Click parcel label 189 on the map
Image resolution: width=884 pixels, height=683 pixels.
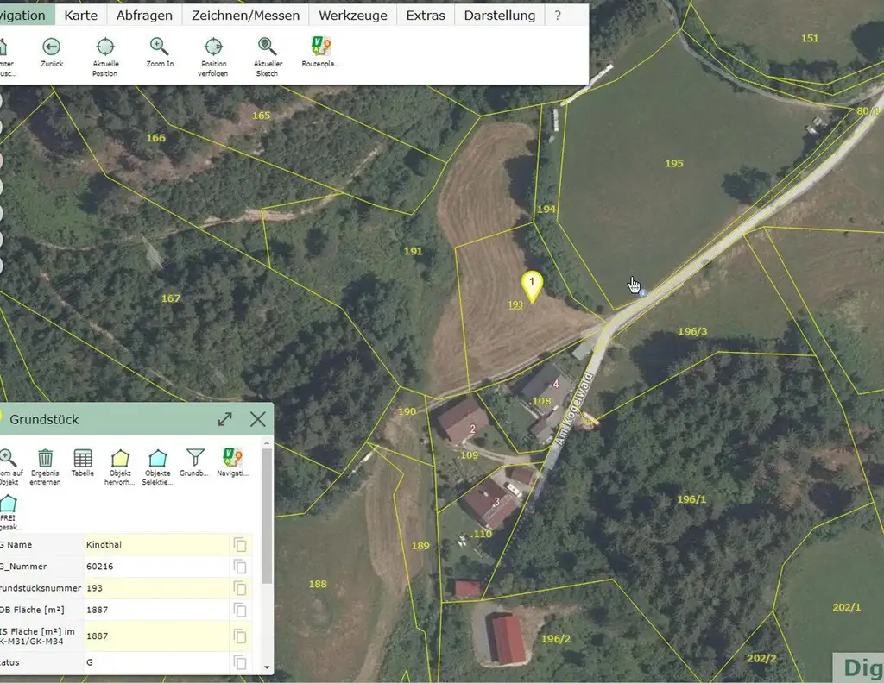coord(420,546)
